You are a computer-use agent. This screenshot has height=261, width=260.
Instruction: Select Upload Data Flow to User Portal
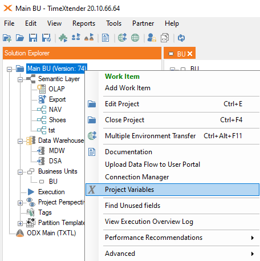pyautogui.click(x=172, y=164)
